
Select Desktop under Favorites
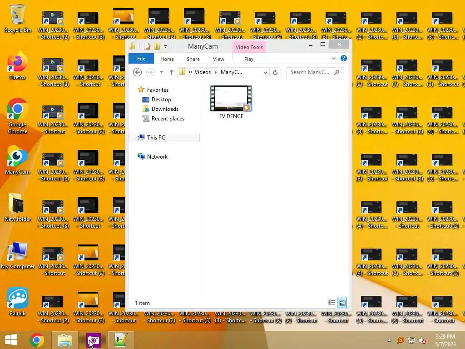click(161, 100)
